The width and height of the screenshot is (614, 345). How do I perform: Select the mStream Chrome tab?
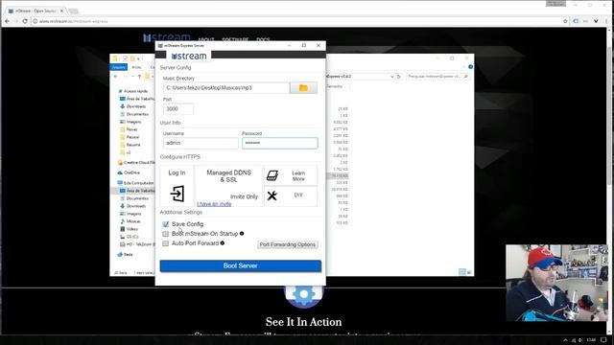coord(35,11)
